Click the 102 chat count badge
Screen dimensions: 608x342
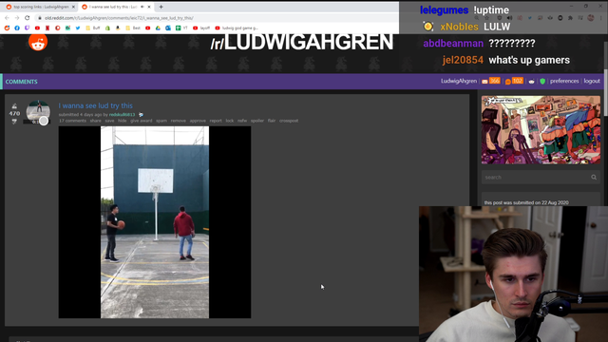click(x=517, y=81)
